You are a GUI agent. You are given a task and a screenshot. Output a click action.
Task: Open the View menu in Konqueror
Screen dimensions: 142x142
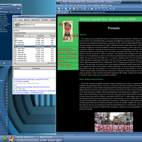tap(71, 5)
